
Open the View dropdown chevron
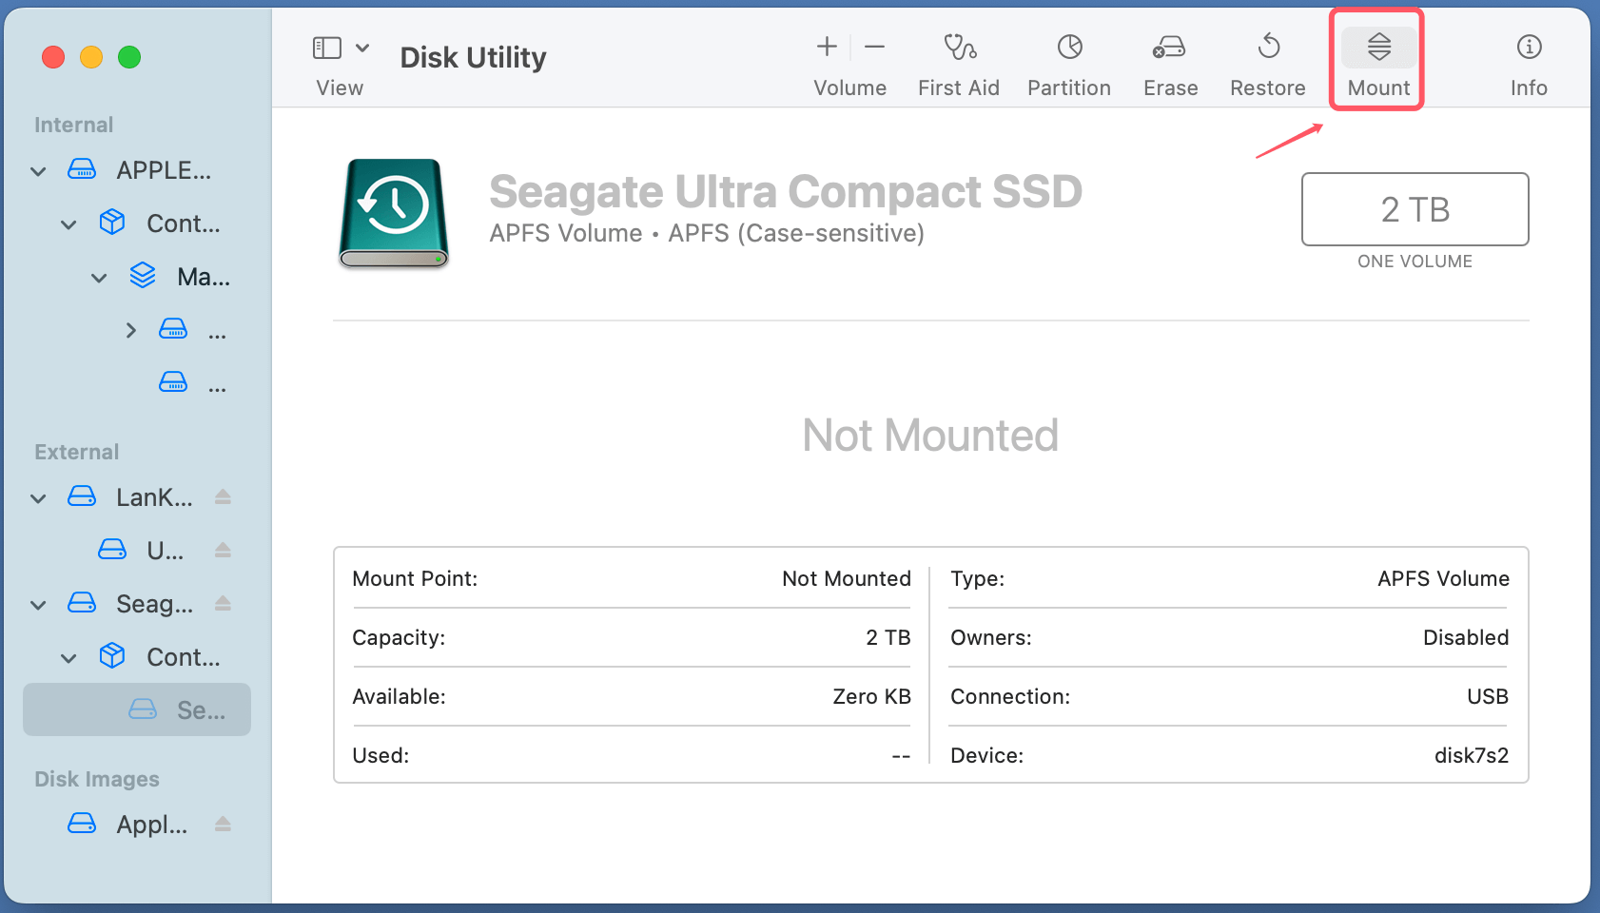point(362,46)
